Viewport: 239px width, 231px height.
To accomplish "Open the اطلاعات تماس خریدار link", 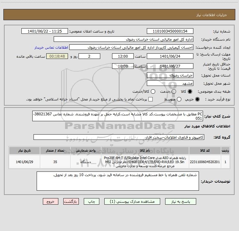I will click(x=51, y=47).
